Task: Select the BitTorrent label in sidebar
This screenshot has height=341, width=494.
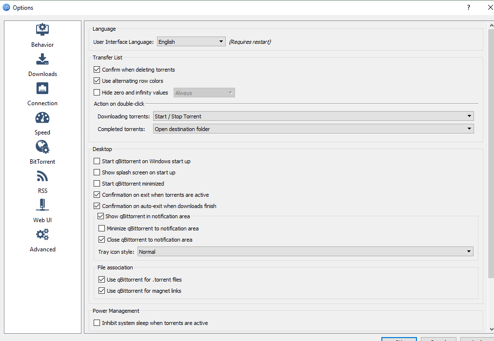Action: pos(42,162)
